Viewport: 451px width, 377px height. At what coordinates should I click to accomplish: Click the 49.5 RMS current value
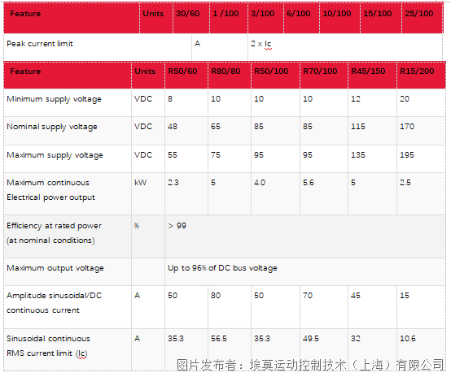(311, 339)
